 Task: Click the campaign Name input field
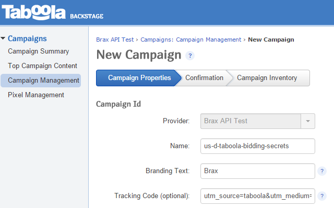tap(258, 146)
